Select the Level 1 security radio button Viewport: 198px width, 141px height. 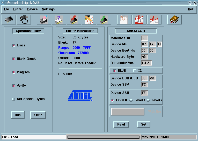(x=131, y=100)
